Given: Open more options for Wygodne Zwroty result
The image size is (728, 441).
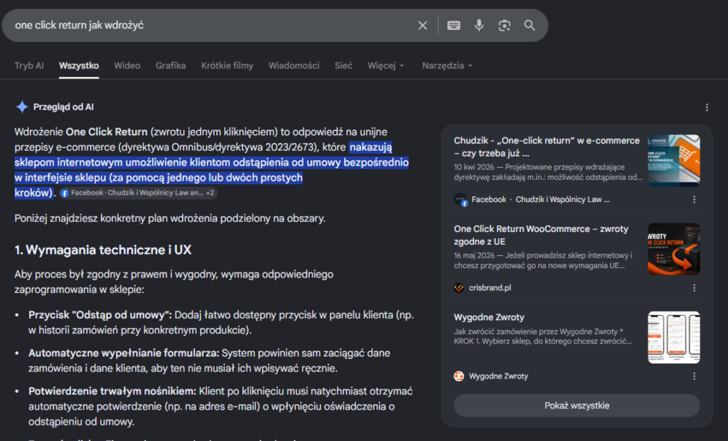Looking at the screenshot, I should [x=694, y=376].
